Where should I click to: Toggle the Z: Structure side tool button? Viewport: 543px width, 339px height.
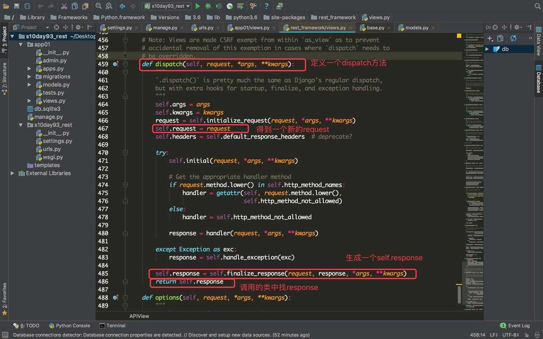4,78
